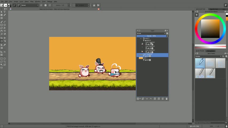
Task: Select the Color Picker eyedropper tool
Action: click(x=5, y=45)
